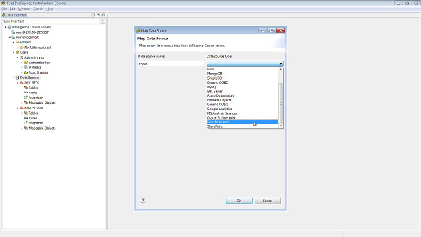Open help with the question mark icon
The height and width of the screenshot is (237, 421).
tap(143, 200)
